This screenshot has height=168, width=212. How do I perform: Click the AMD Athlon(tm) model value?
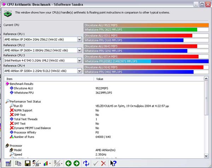pyautogui.click(x=105, y=150)
